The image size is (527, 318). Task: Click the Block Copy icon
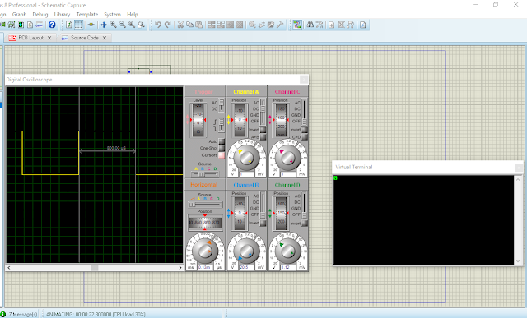tap(212, 25)
